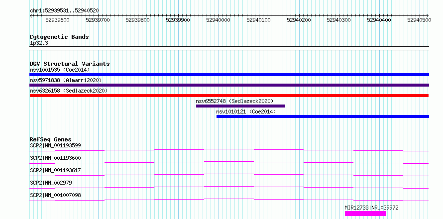Click the short purple nsv6552748 bar

coord(241,106)
